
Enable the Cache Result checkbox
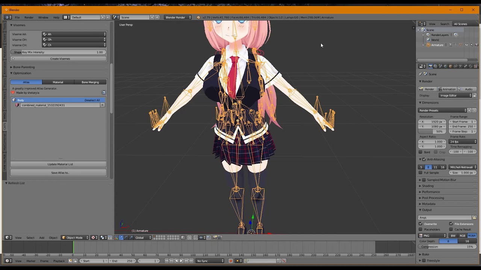(451, 229)
